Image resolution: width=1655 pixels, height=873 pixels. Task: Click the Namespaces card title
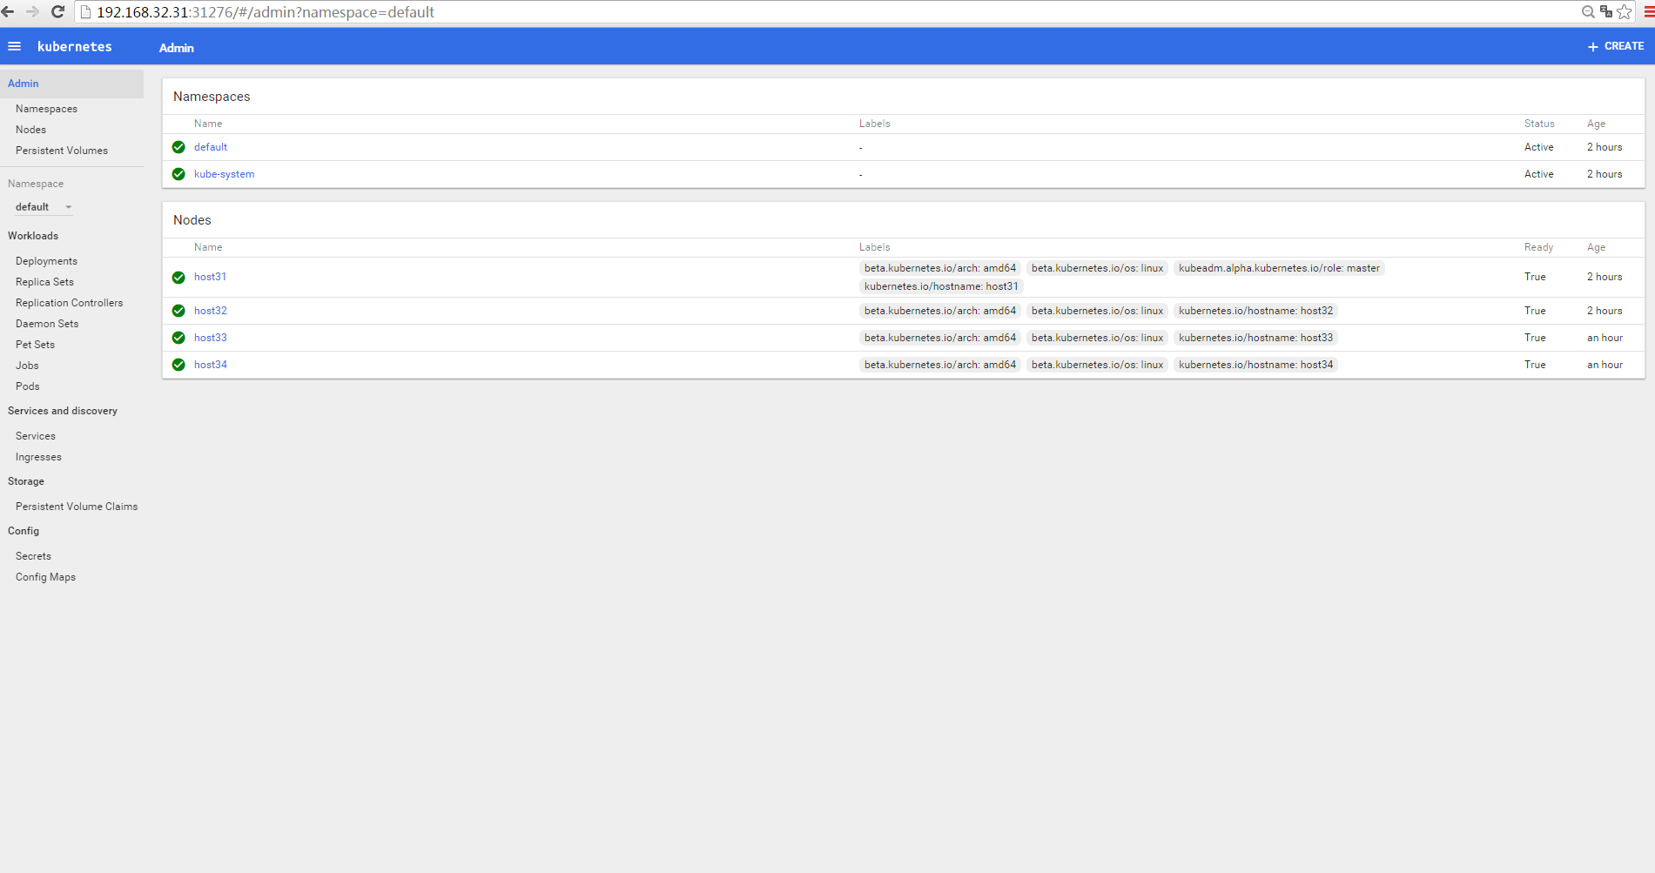tap(212, 97)
